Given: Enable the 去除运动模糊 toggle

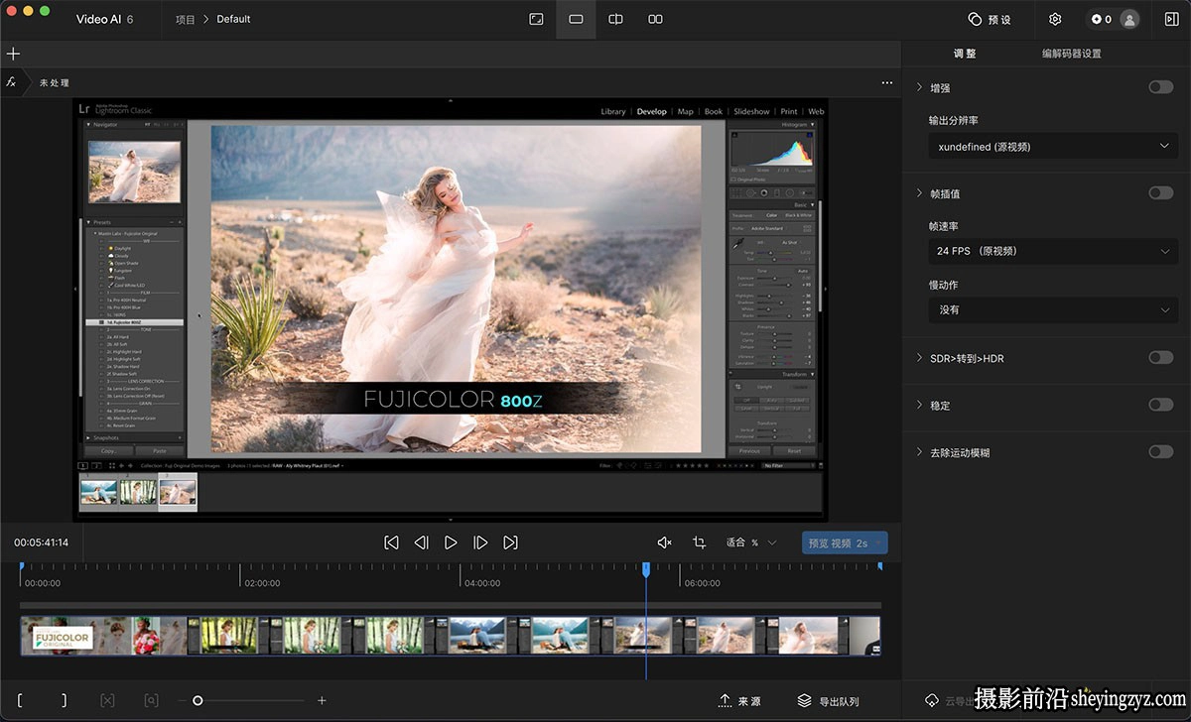Looking at the screenshot, I should (1160, 452).
